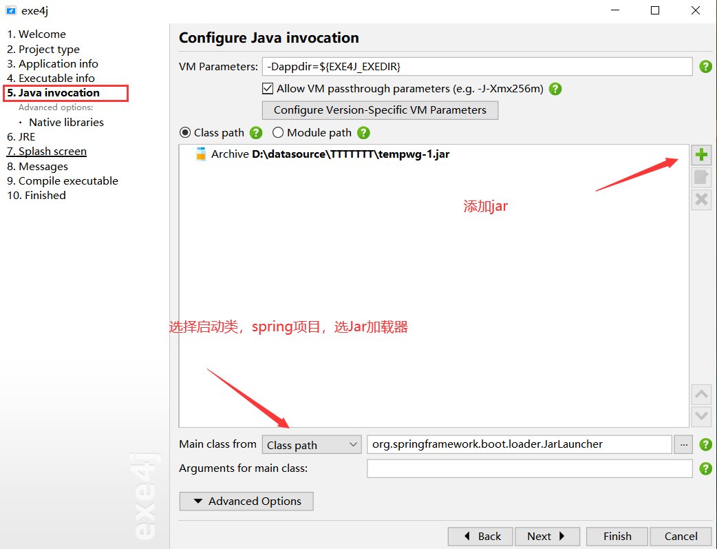Open help for main class field

click(705, 444)
